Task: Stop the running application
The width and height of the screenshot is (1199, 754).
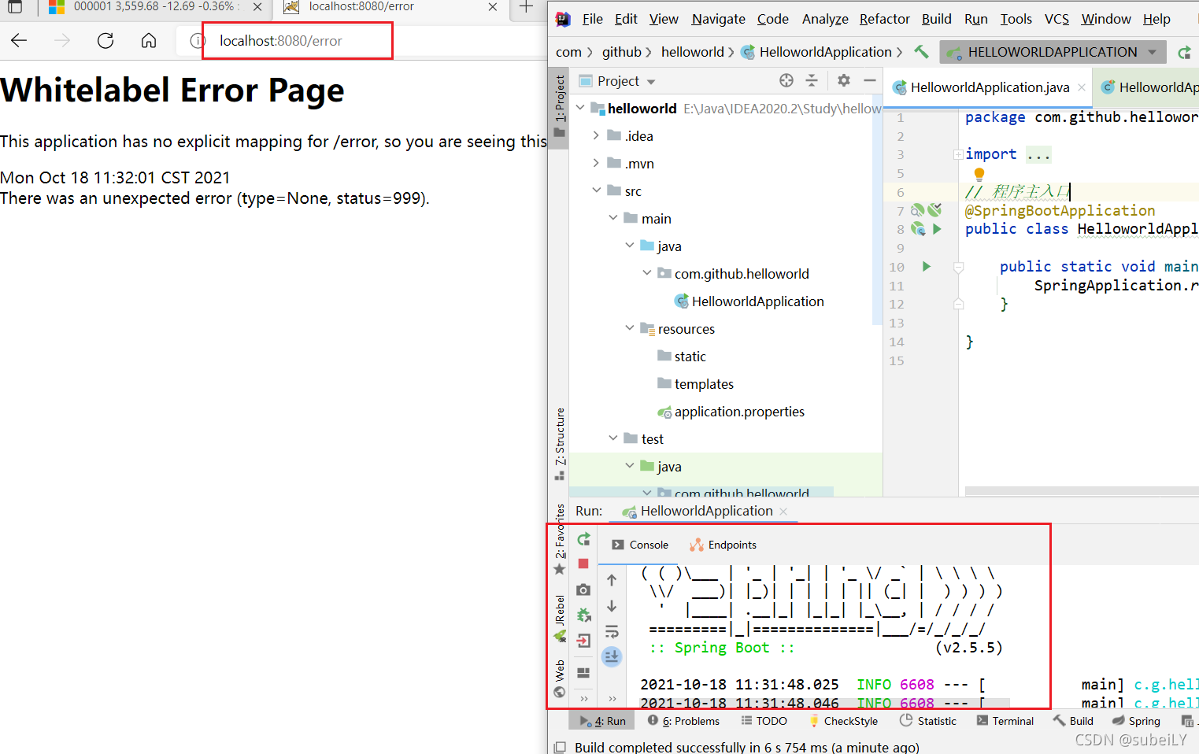Action: point(583,564)
